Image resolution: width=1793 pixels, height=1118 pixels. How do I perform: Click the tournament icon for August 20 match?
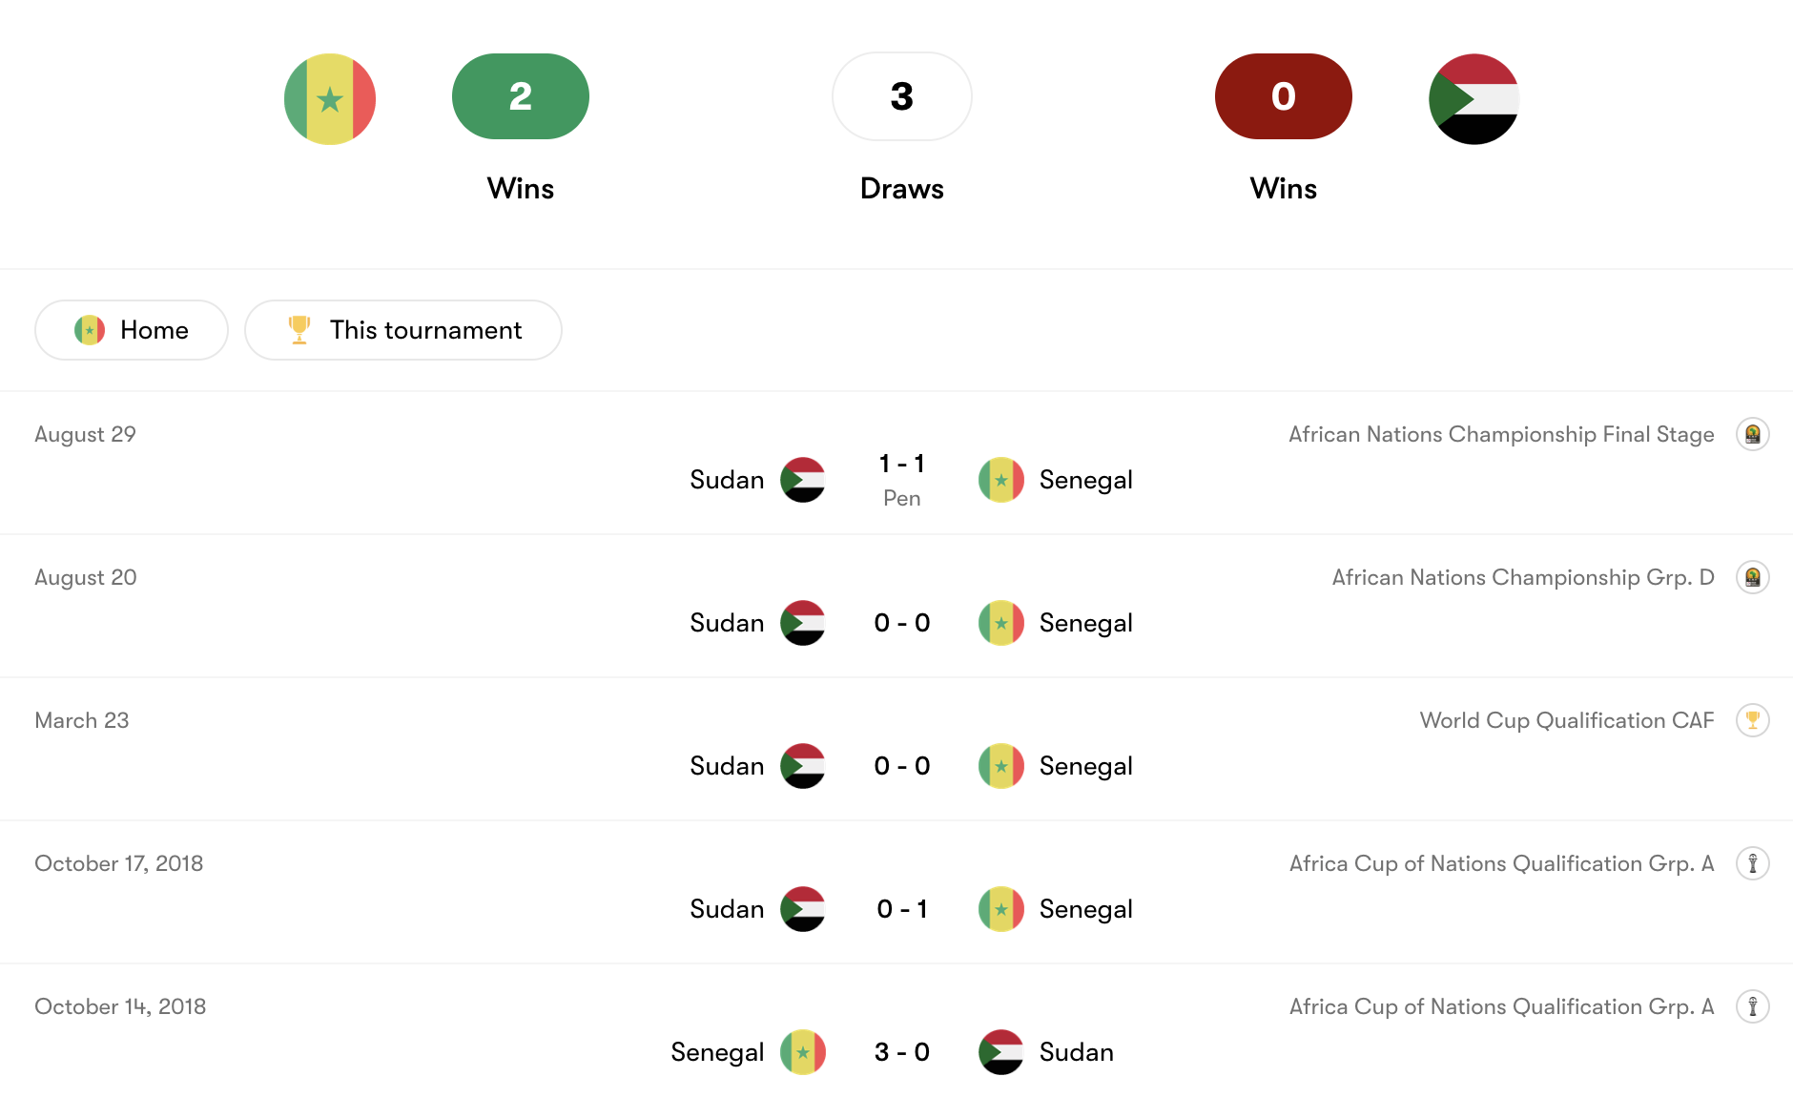coord(1752,577)
